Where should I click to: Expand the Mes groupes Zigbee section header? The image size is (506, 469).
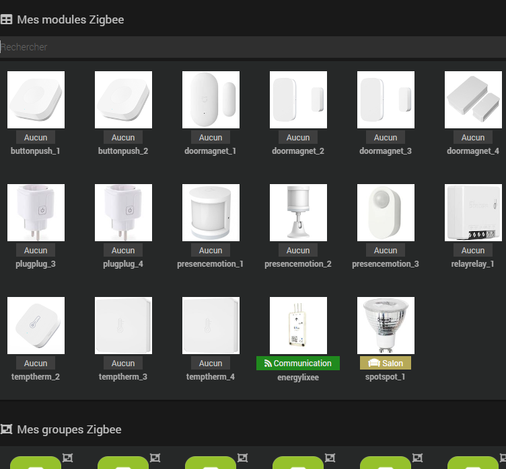(x=69, y=429)
